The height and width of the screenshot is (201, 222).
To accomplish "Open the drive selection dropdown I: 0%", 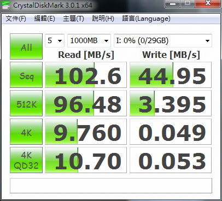I will tap(163, 40).
